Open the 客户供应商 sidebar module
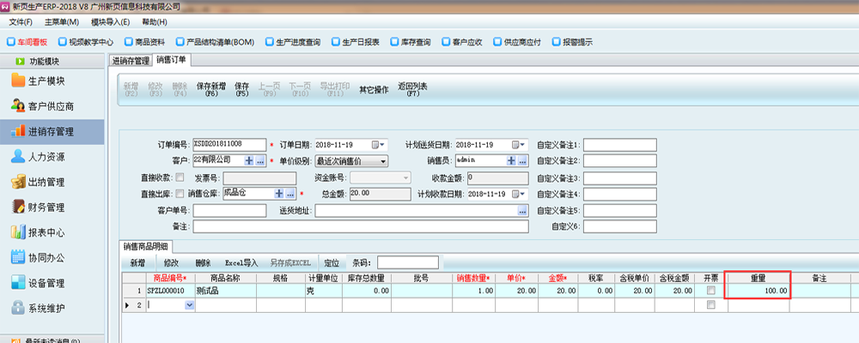The image size is (859, 343). click(50, 106)
